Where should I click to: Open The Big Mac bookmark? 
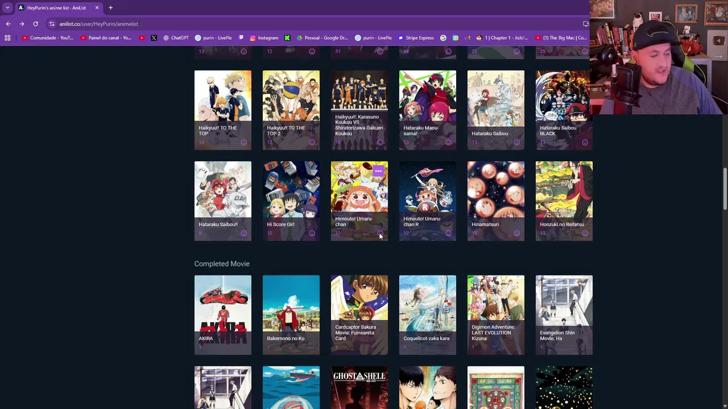click(x=561, y=38)
